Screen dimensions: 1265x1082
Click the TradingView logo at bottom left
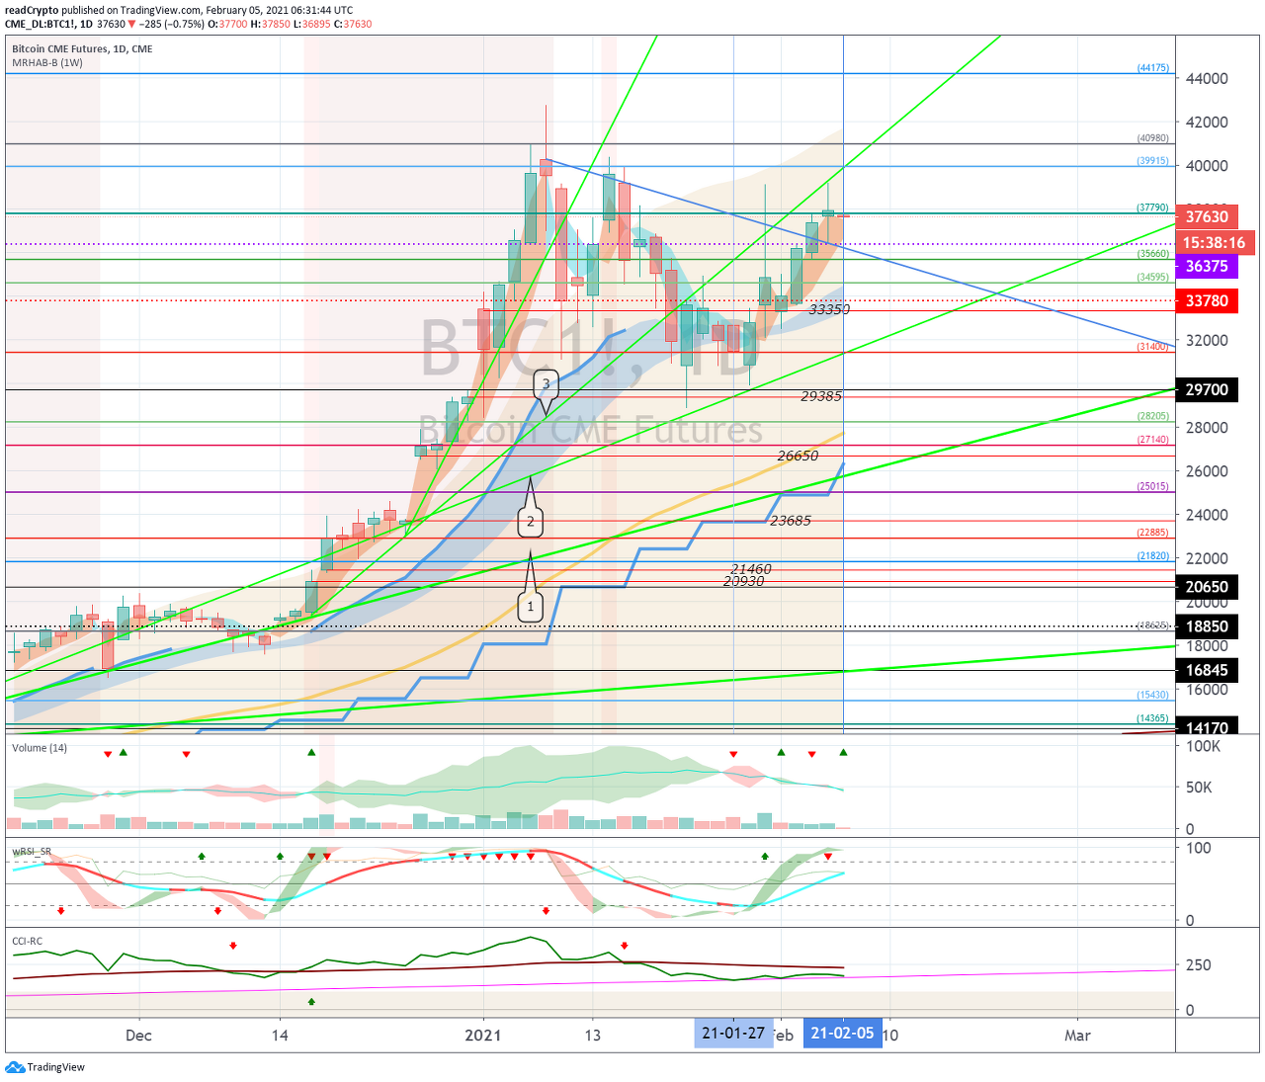[x=45, y=1067]
